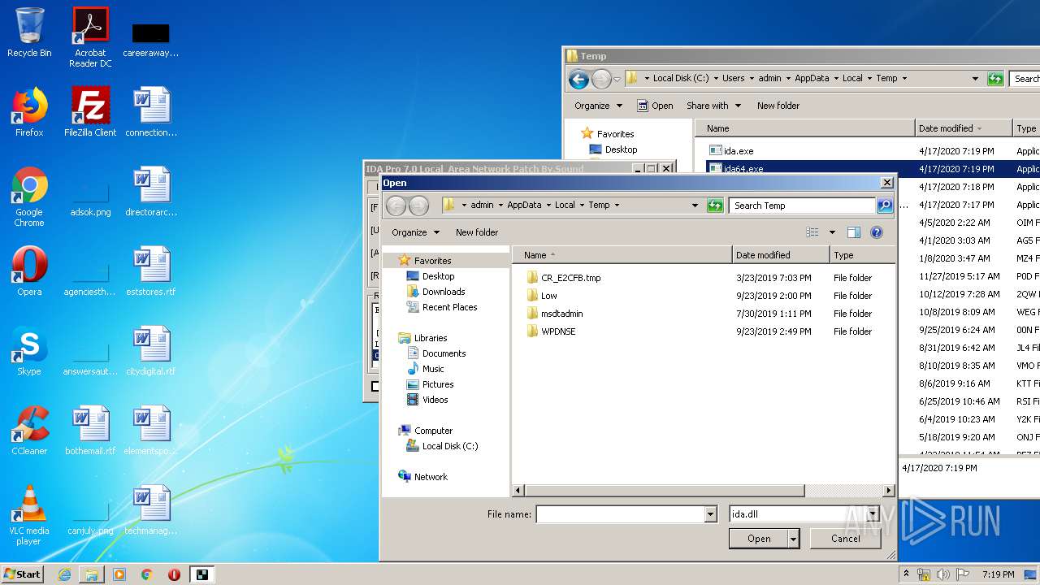Click the Open button
This screenshot has height=585, width=1040.
[x=759, y=539]
